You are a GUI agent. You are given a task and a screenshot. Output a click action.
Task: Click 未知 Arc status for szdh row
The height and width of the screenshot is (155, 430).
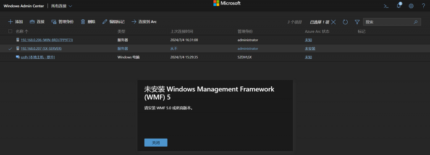308,57
